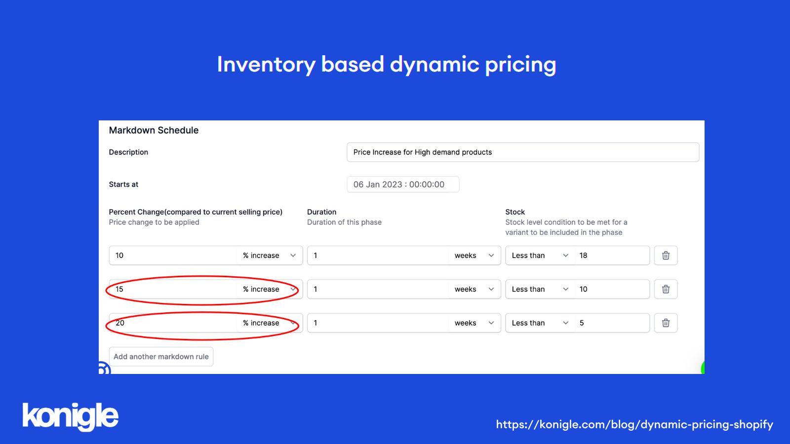Click the 'Inventory based dynamic pricing' title
Viewport: 790px width, 444px height.
pyautogui.click(x=387, y=65)
